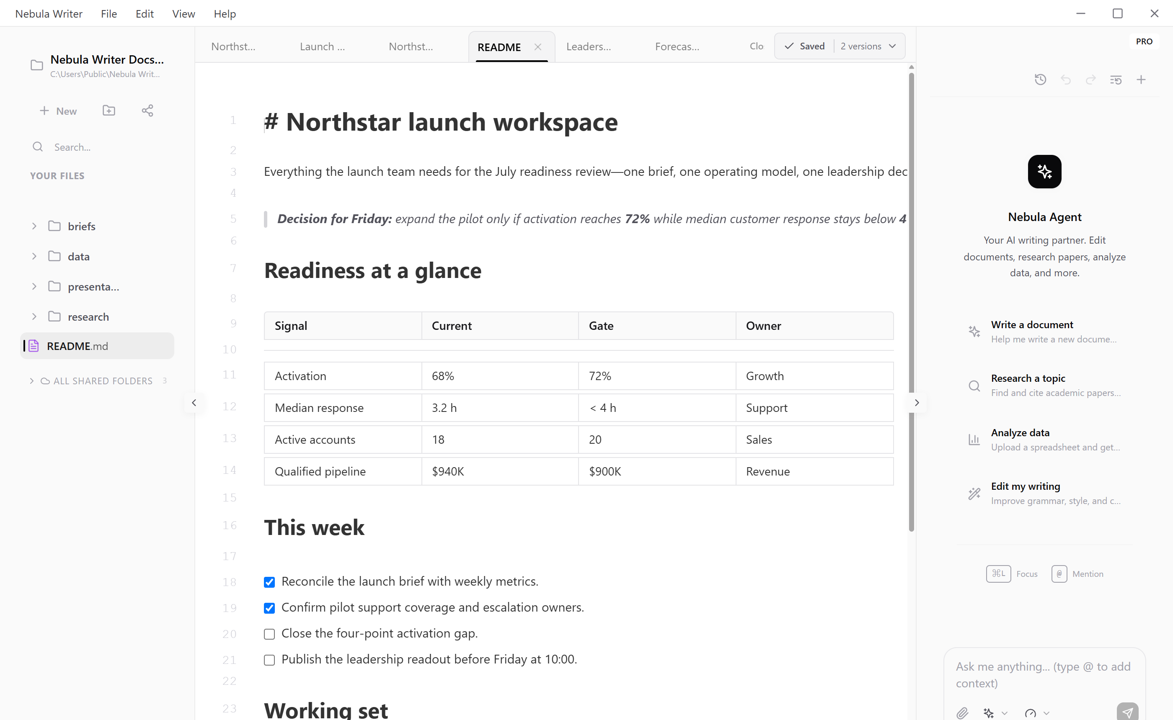Click the Saved status button
1173x720 pixels.
tap(804, 46)
